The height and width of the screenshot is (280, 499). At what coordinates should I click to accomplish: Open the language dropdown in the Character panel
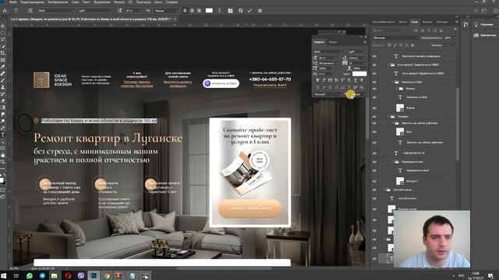[328, 94]
